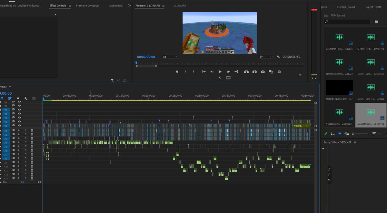The image size is (387, 213).
Task: Select List view in the Project panel
Action: (x=332, y=134)
